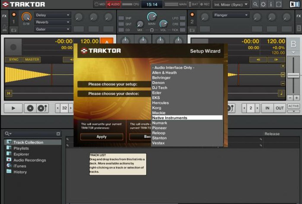Open the Delay effect dropdown
Image resolution: width=302 pixels, height=204 pixels.
(x=53, y=15)
